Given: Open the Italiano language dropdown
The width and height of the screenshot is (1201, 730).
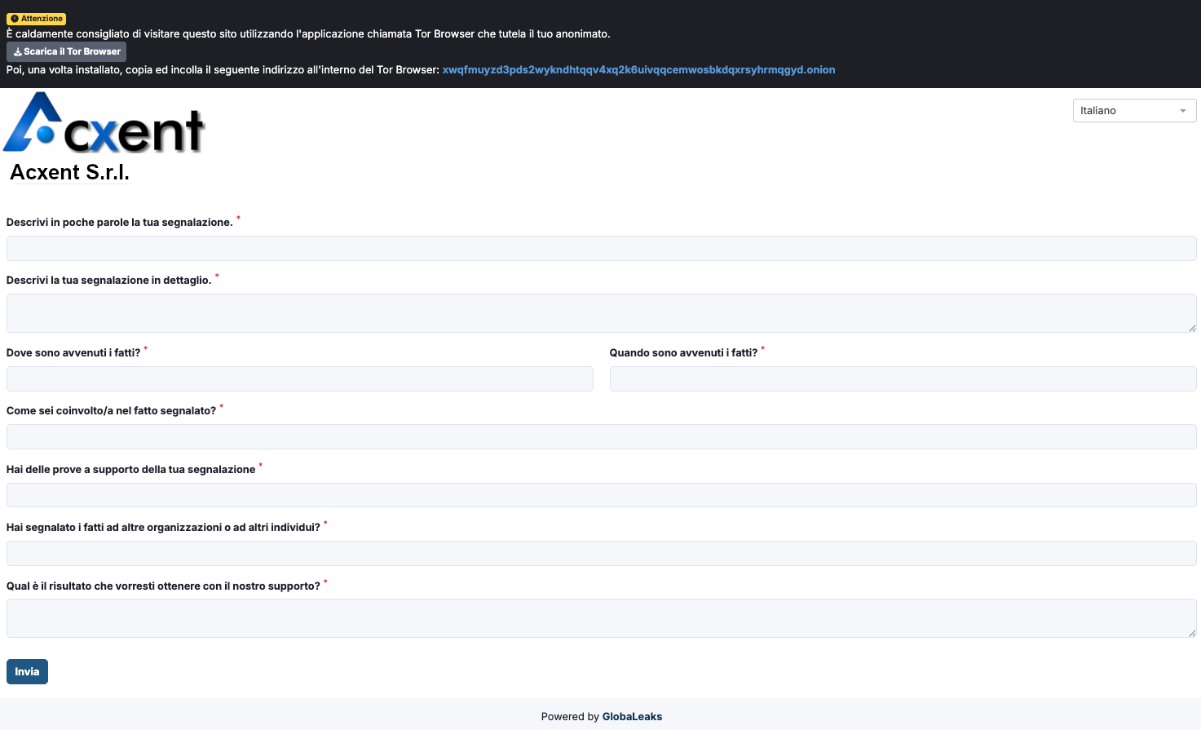Looking at the screenshot, I should 1133,111.
